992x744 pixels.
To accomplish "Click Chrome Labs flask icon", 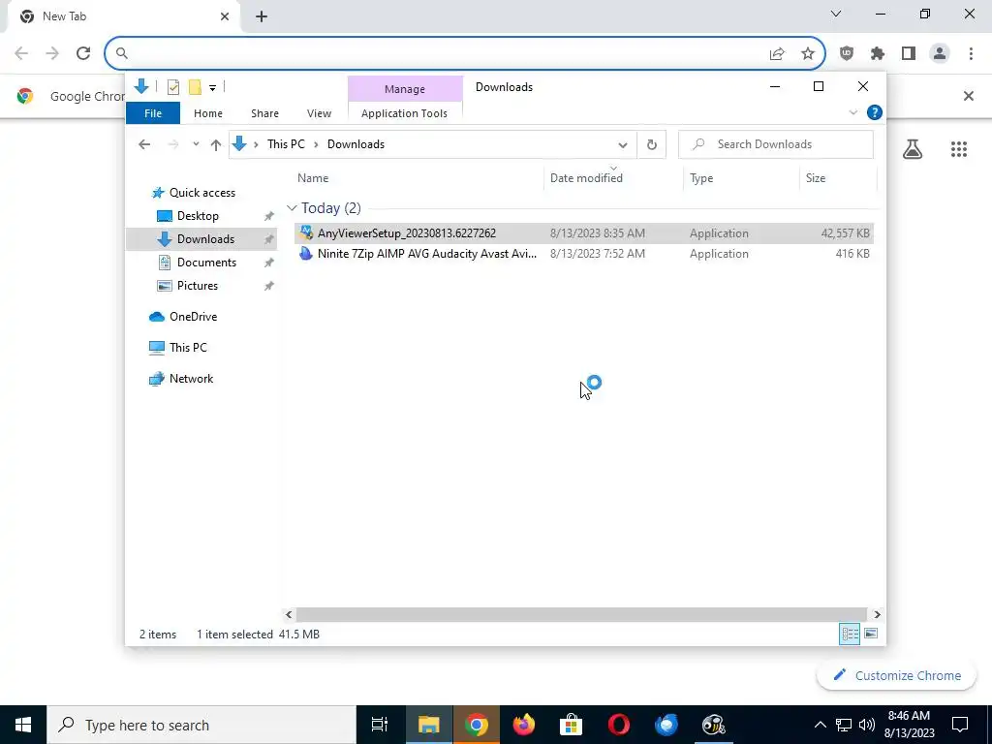I will tap(913, 149).
